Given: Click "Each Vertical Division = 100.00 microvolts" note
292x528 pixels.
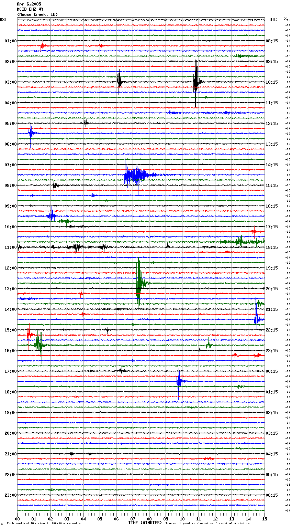Looking at the screenshot, I should [x=44, y=523].
